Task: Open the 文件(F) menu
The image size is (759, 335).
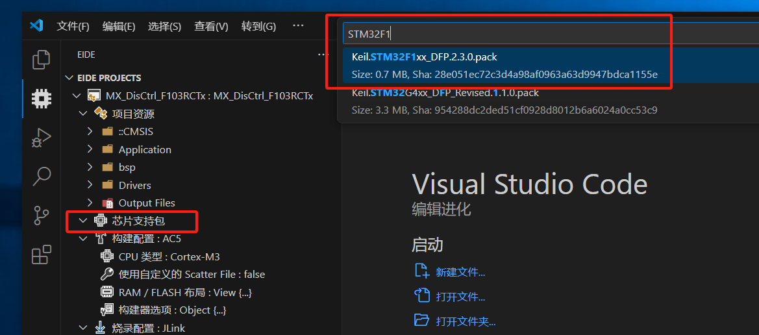Action: pyautogui.click(x=73, y=26)
